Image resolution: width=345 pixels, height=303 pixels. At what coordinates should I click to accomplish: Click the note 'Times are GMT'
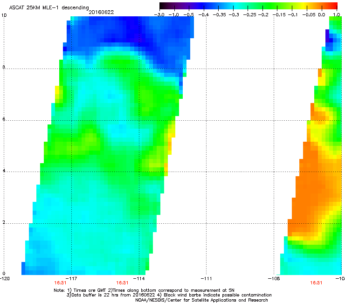pos(90,290)
